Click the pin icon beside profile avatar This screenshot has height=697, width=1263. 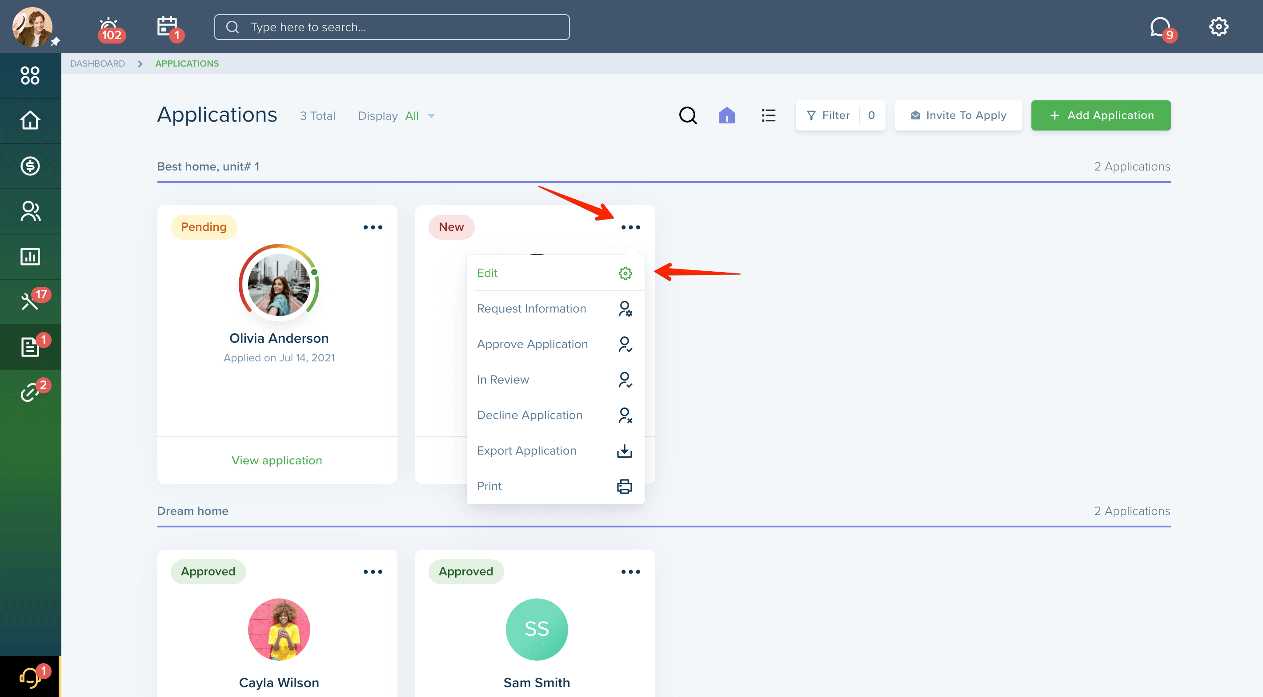point(56,42)
